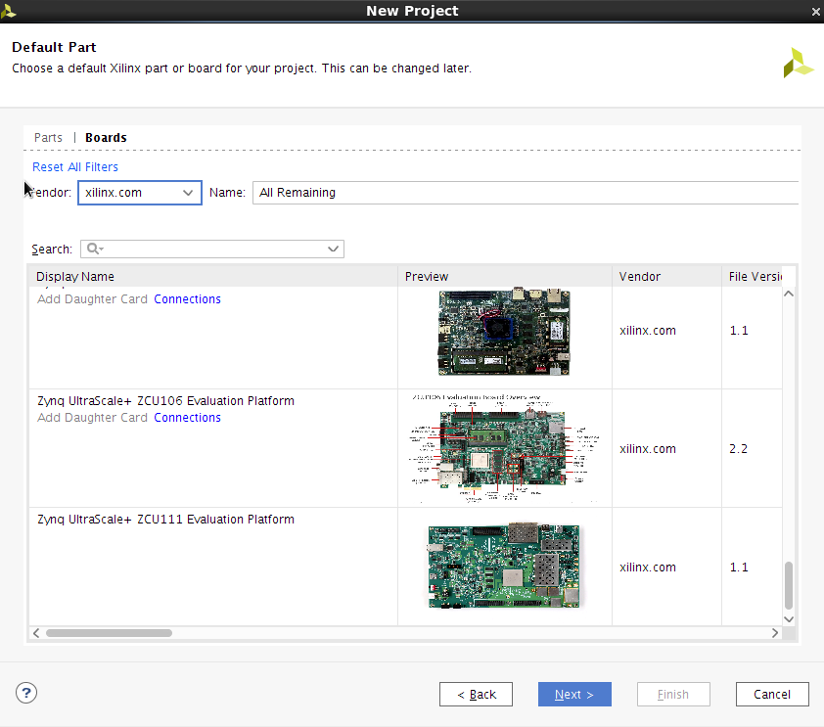Expand the search history dropdown arrow
The image size is (824, 727).
pos(334,250)
